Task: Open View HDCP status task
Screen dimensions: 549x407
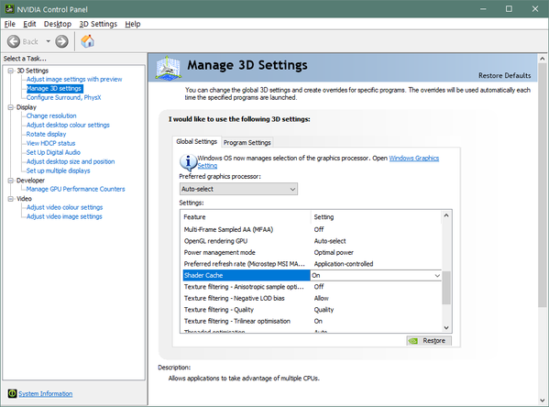Action: pos(50,143)
